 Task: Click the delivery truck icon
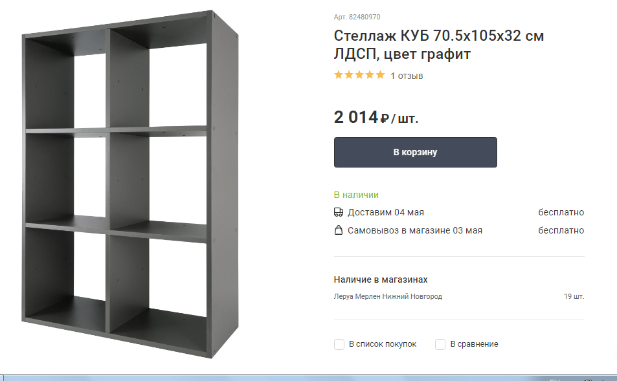click(x=339, y=212)
